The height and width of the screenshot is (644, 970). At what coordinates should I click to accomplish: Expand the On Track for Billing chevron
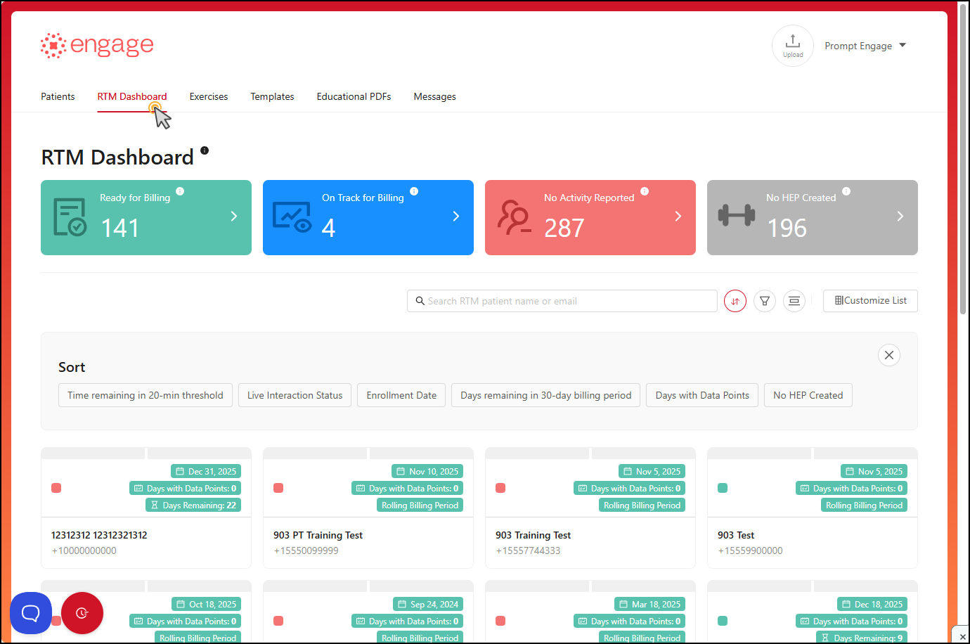(456, 216)
